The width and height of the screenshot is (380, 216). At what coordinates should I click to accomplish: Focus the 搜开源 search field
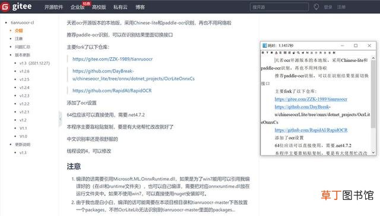(x=279, y=7)
